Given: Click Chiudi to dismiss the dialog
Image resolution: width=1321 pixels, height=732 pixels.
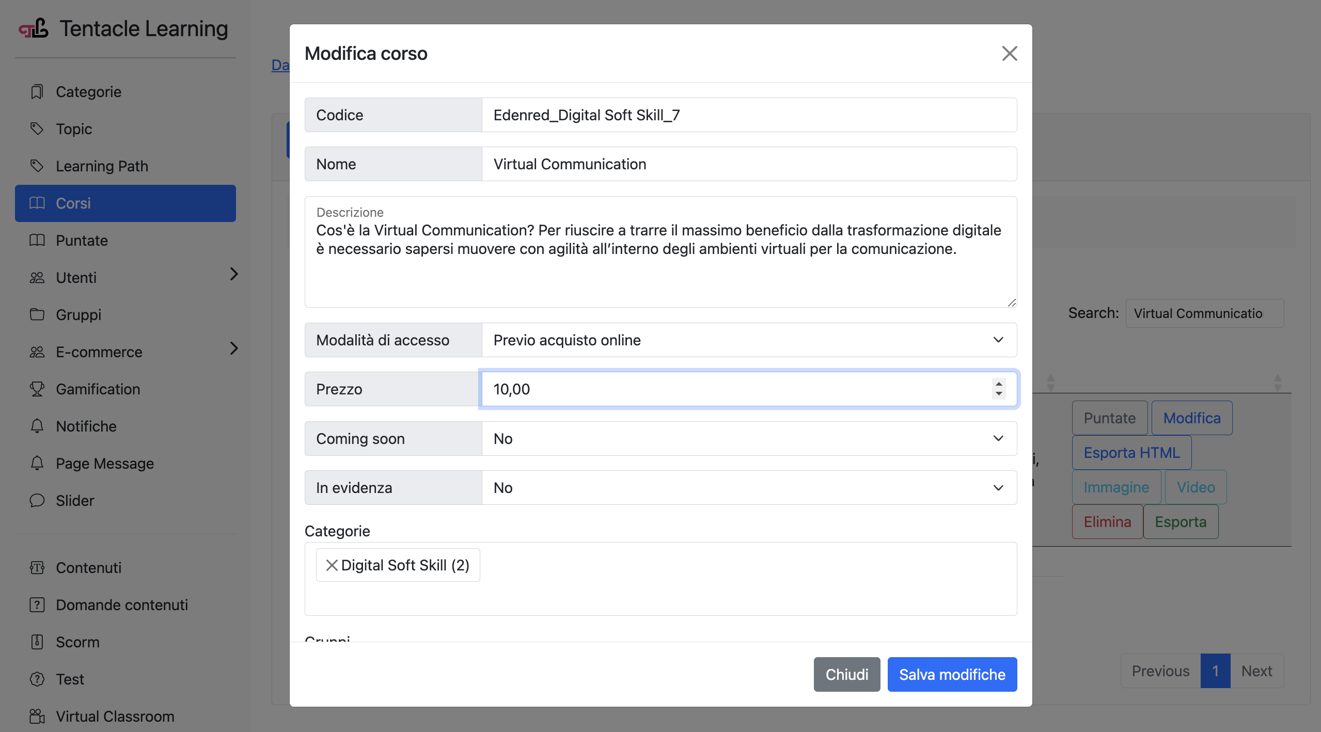Looking at the screenshot, I should [846, 674].
